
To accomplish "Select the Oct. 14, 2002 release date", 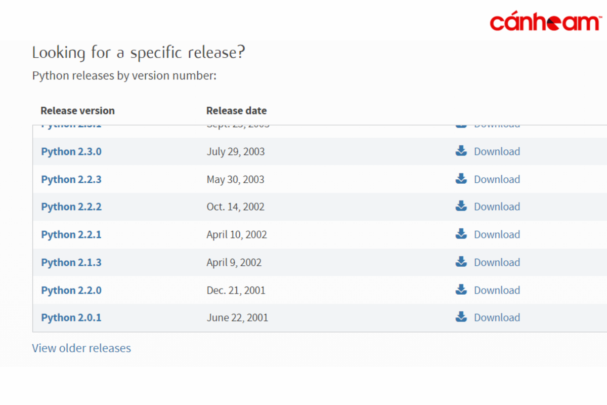I will pyautogui.click(x=235, y=207).
